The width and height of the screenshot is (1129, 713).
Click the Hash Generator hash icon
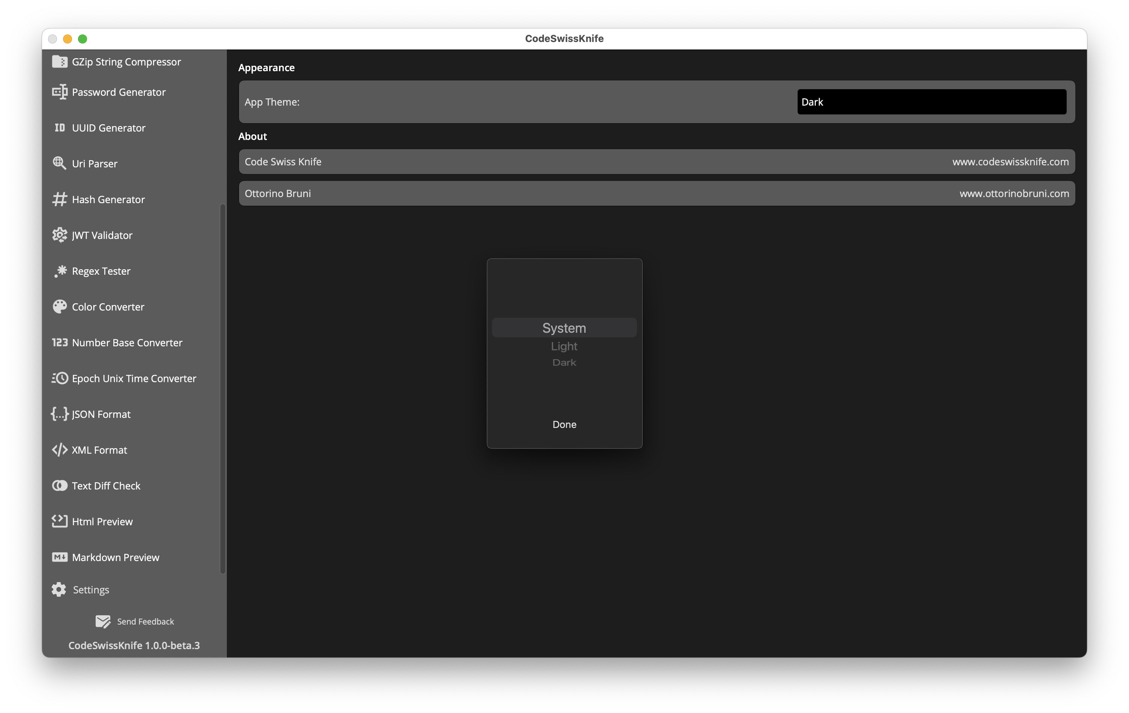[x=60, y=199]
